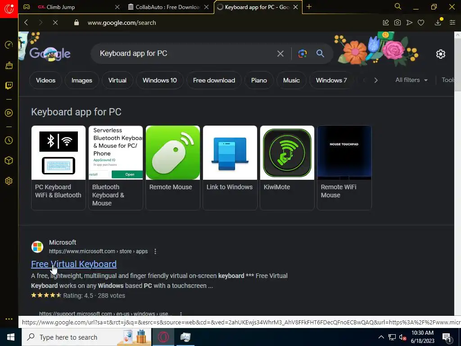The width and height of the screenshot is (461, 346).
Task: Open page edit/share icon in address bar
Action: tap(386, 23)
